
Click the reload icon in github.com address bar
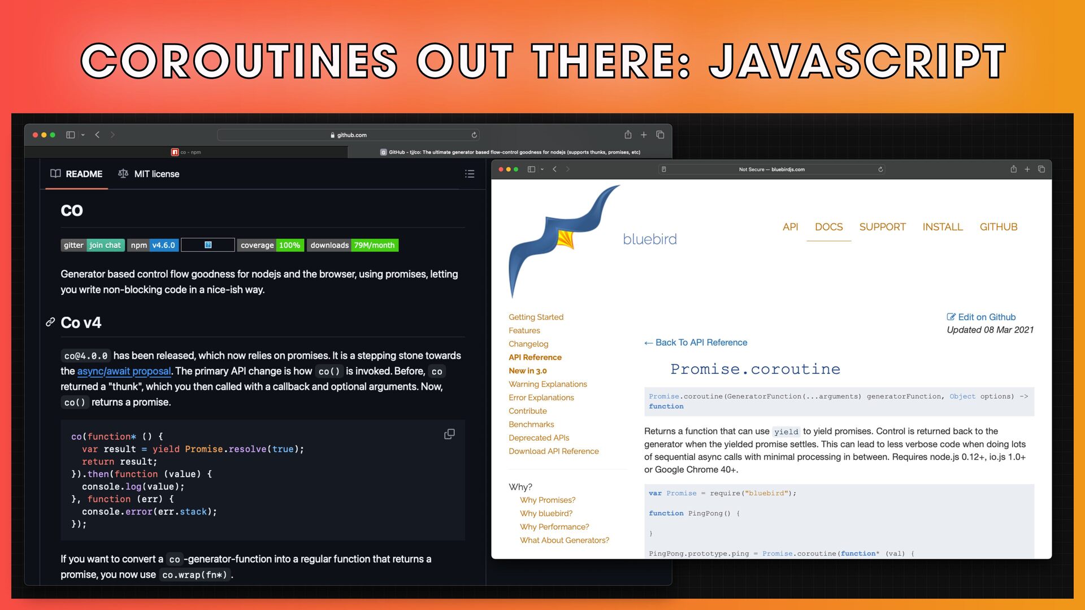tap(474, 135)
